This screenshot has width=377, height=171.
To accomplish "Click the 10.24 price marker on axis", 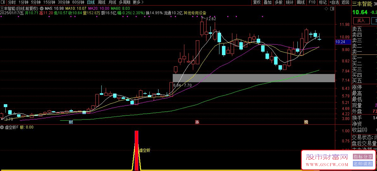I will pyautogui.click(x=342, y=41).
